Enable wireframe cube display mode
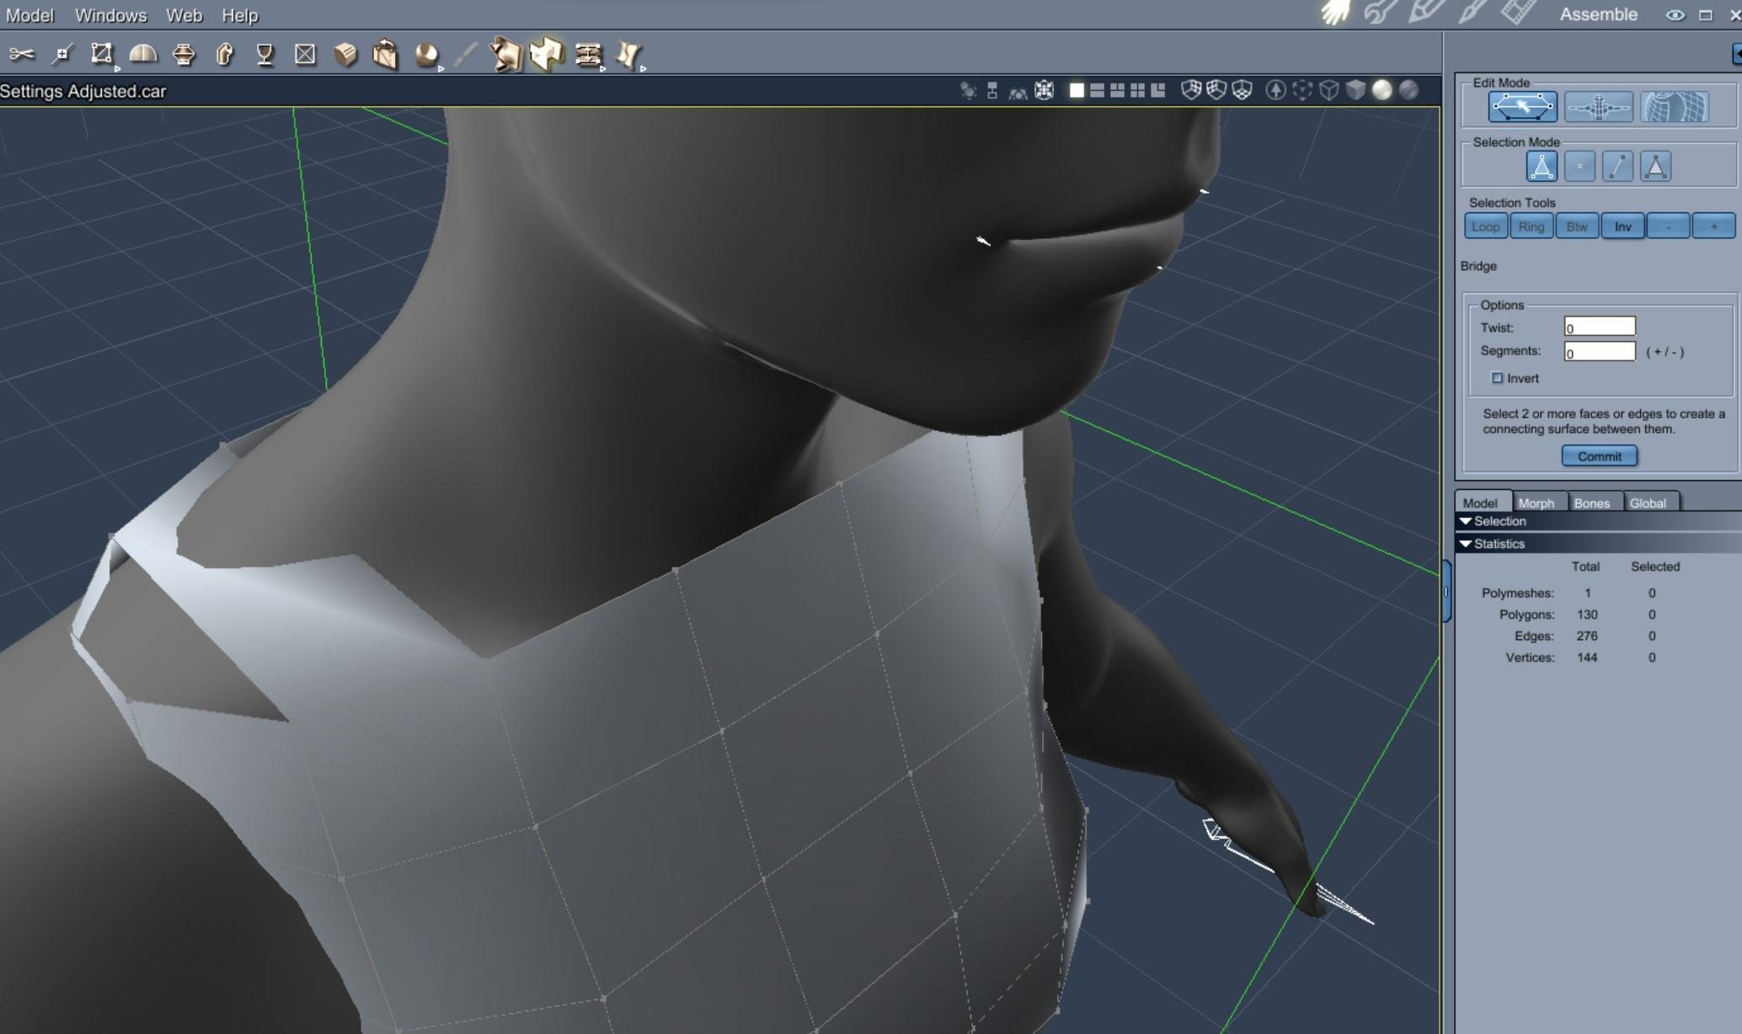Viewport: 1742px width, 1034px height. pos(1329,90)
